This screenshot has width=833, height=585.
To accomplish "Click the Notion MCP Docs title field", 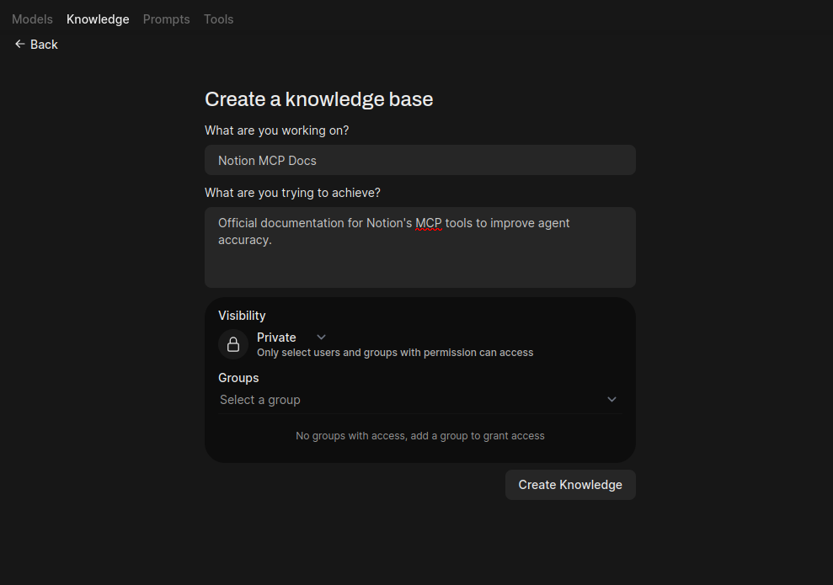I will [420, 160].
